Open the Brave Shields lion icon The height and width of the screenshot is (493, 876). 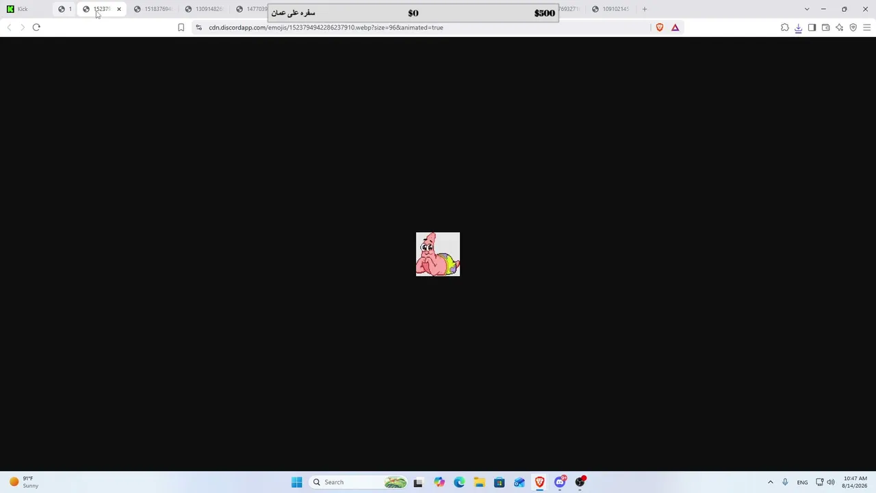click(660, 27)
